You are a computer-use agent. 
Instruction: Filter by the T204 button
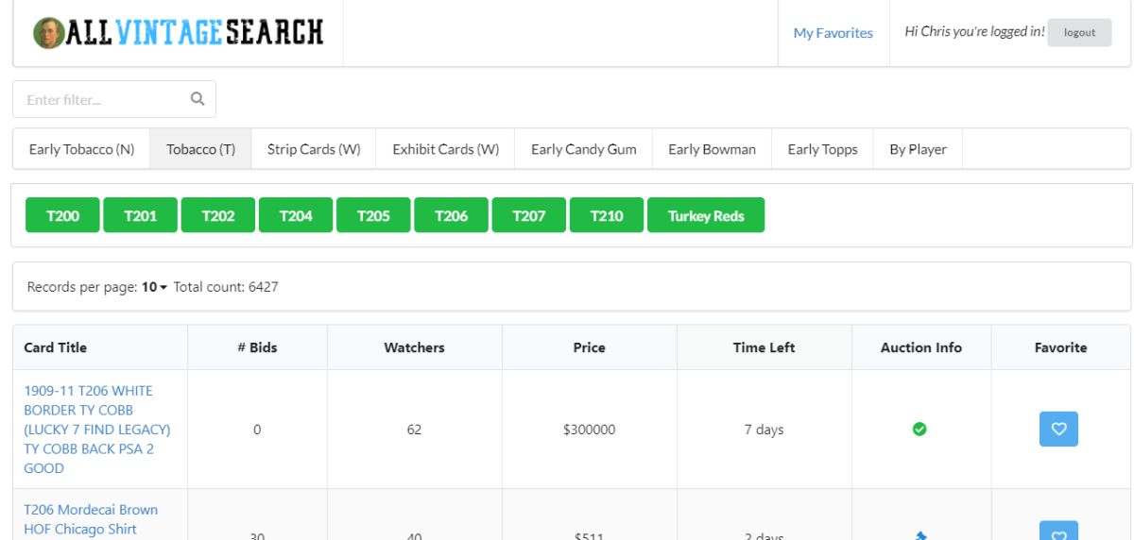[x=296, y=215]
